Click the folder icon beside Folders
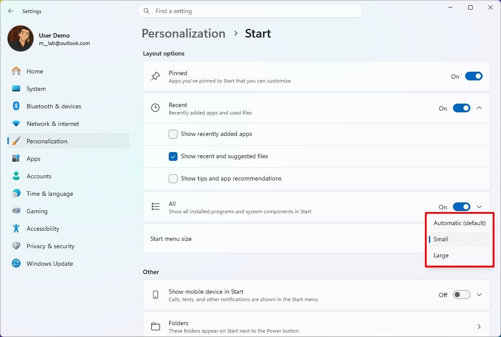501x337 pixels. [156, 327]
